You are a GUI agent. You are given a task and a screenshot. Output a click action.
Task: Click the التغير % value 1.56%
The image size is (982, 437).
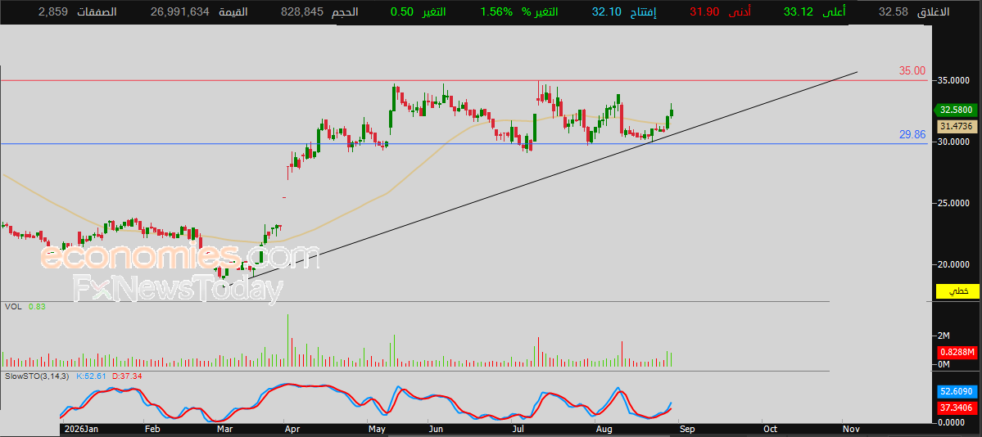(496, 12)
